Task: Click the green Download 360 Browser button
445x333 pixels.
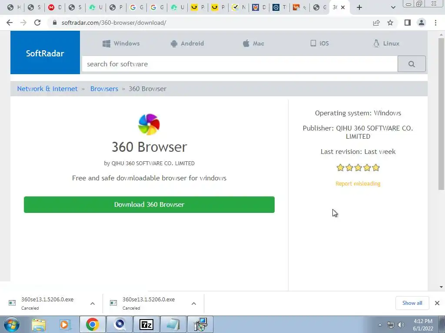Action: point(149,205)
